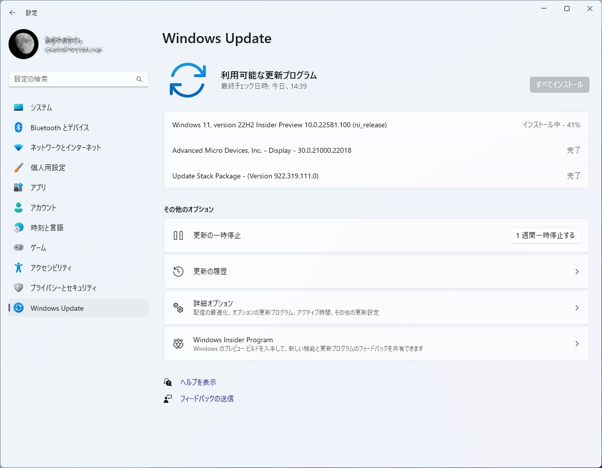Open Bluetooth とデバイス settings
The width and height of the screenshot is (602, 468).
(x=79, y=128)
